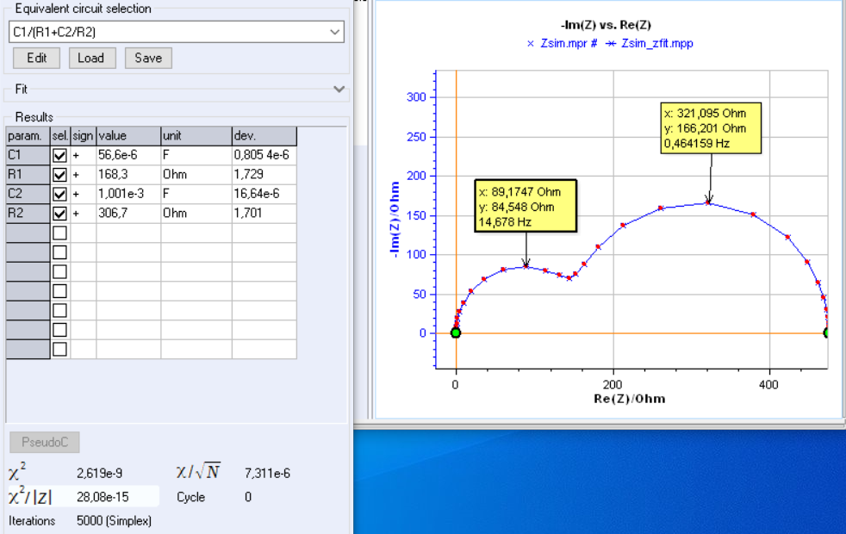Click the Save button
This screenshot has height=534, width=846.
148,58
